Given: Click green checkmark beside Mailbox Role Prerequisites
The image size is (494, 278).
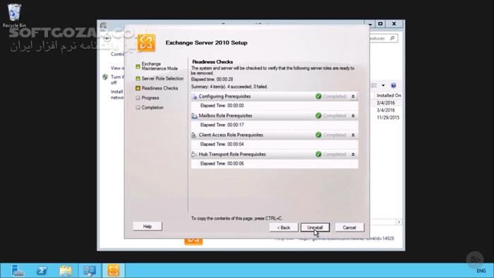Looking at the screenshot, I should (x=318, y=116).
